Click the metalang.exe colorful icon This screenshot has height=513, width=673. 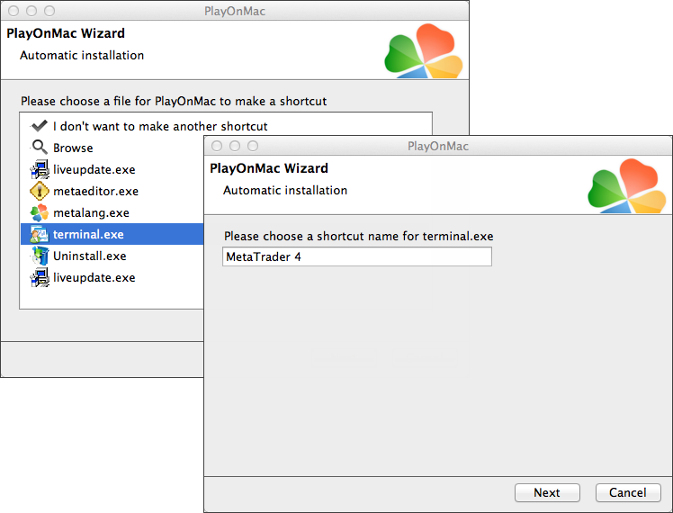point(39,212)
